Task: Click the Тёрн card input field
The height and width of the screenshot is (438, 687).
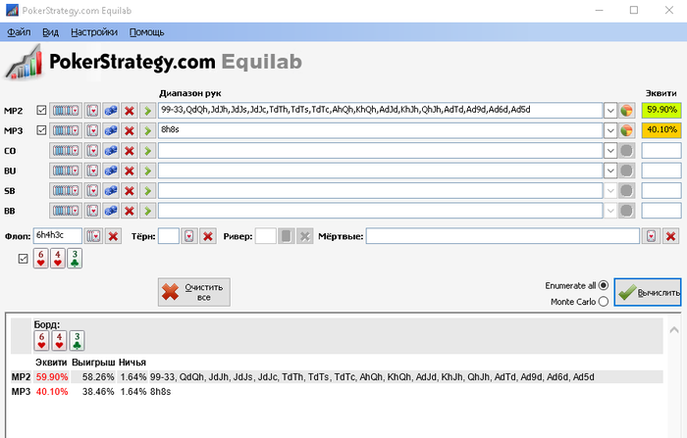Action: coord(169,236)
